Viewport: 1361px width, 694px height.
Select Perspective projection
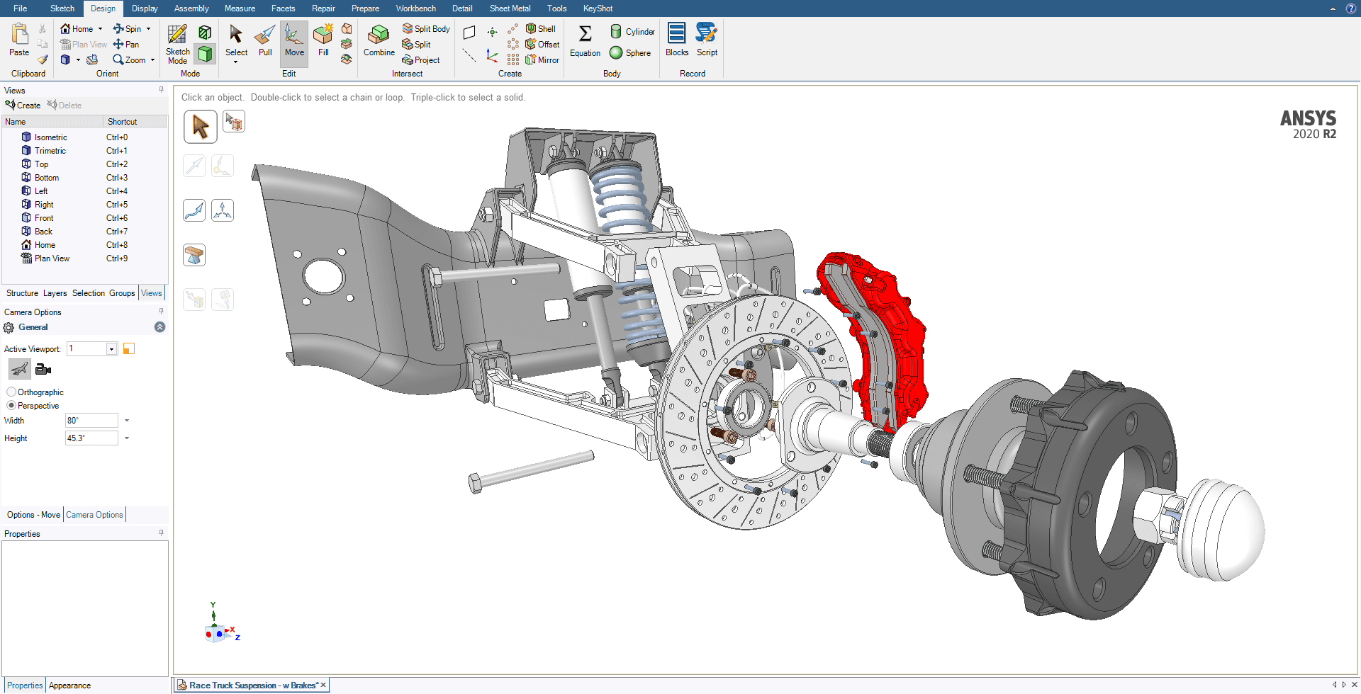point(11,405)
